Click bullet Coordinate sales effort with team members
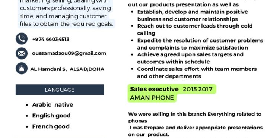 [197, 73]
